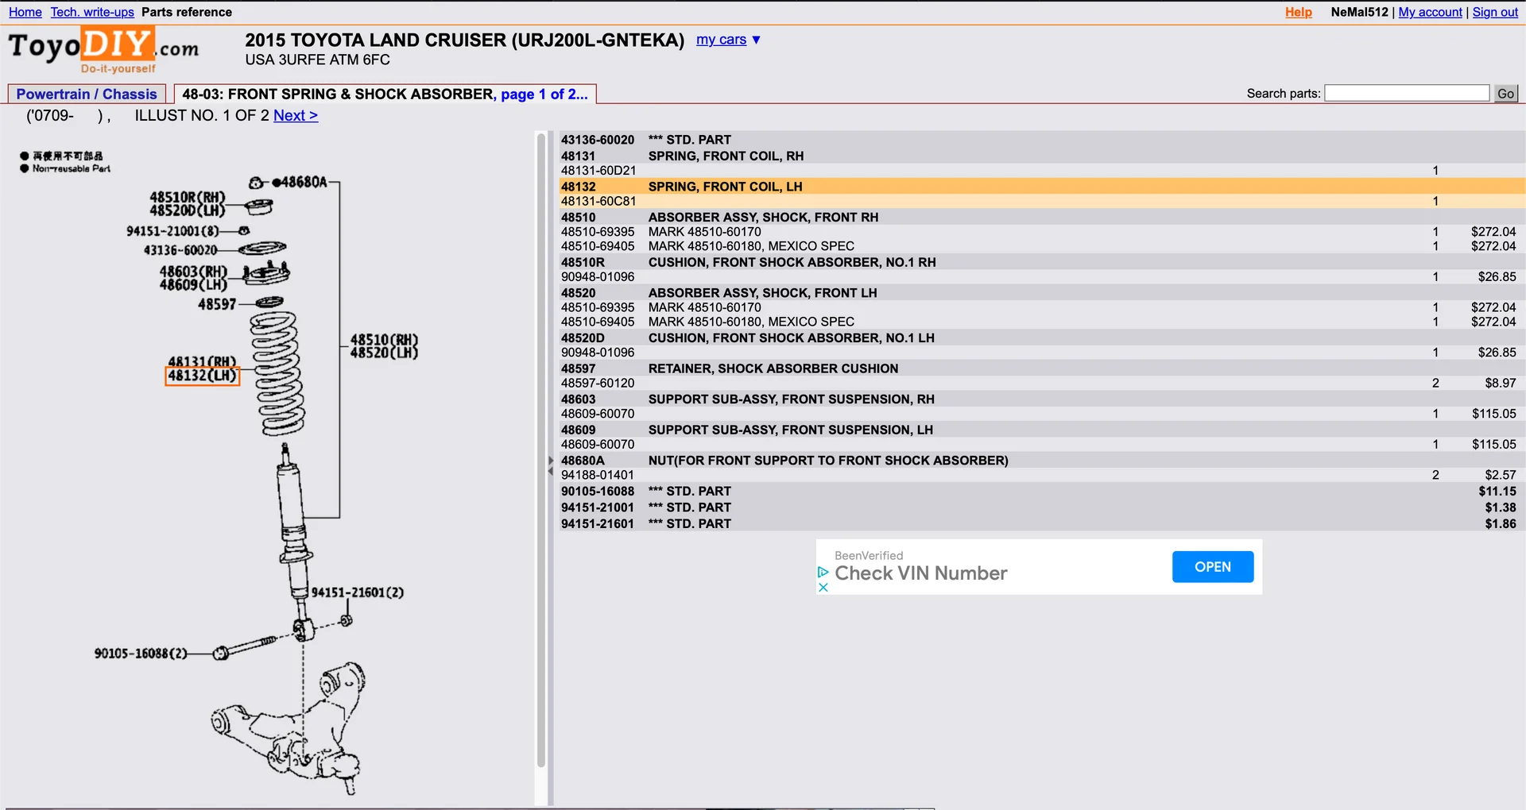
Task: Select 94151-21601 STD. PART row
Action: tap(1042, 524)
